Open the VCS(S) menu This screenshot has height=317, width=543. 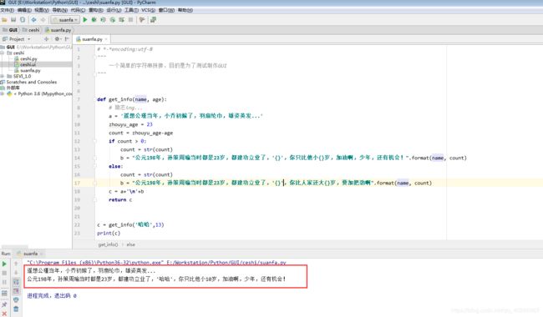[148, 10]
